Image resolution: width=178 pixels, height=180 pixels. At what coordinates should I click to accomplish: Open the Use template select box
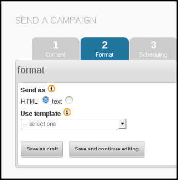(74, 124)
